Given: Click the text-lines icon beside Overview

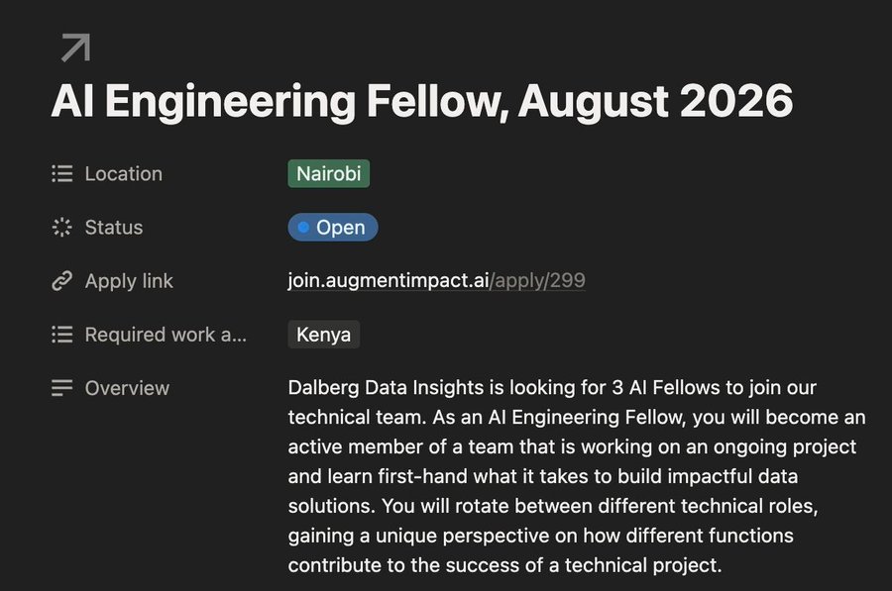Looking at the screenshot, I should [x=62, y=388].
